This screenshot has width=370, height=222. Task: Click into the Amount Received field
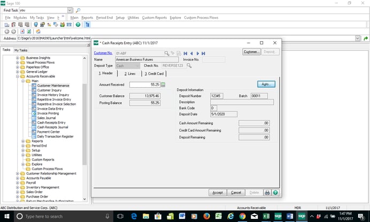coord(144,85)
